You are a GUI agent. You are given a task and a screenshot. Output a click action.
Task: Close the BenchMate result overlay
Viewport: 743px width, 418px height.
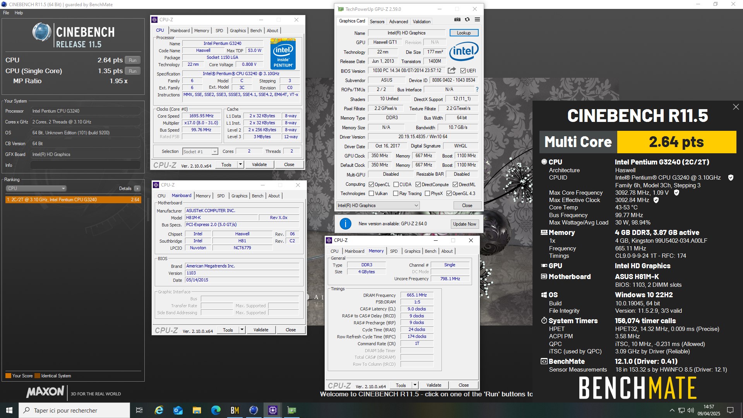click(x=736, y=107)
